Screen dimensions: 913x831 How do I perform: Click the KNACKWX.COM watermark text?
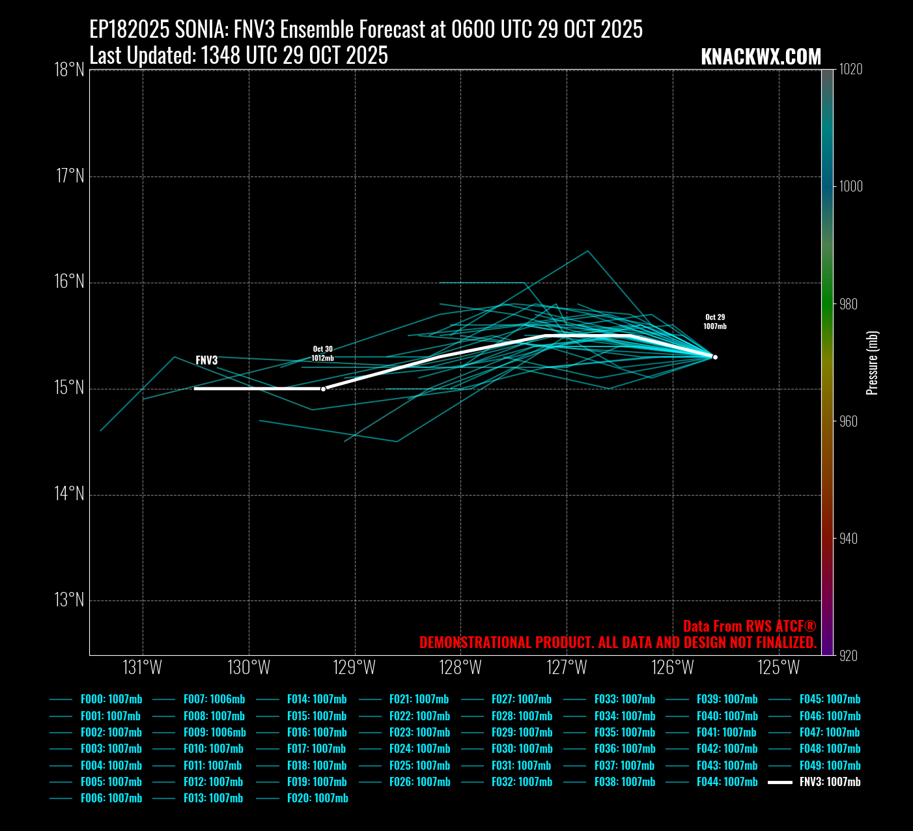pos(761,57)
